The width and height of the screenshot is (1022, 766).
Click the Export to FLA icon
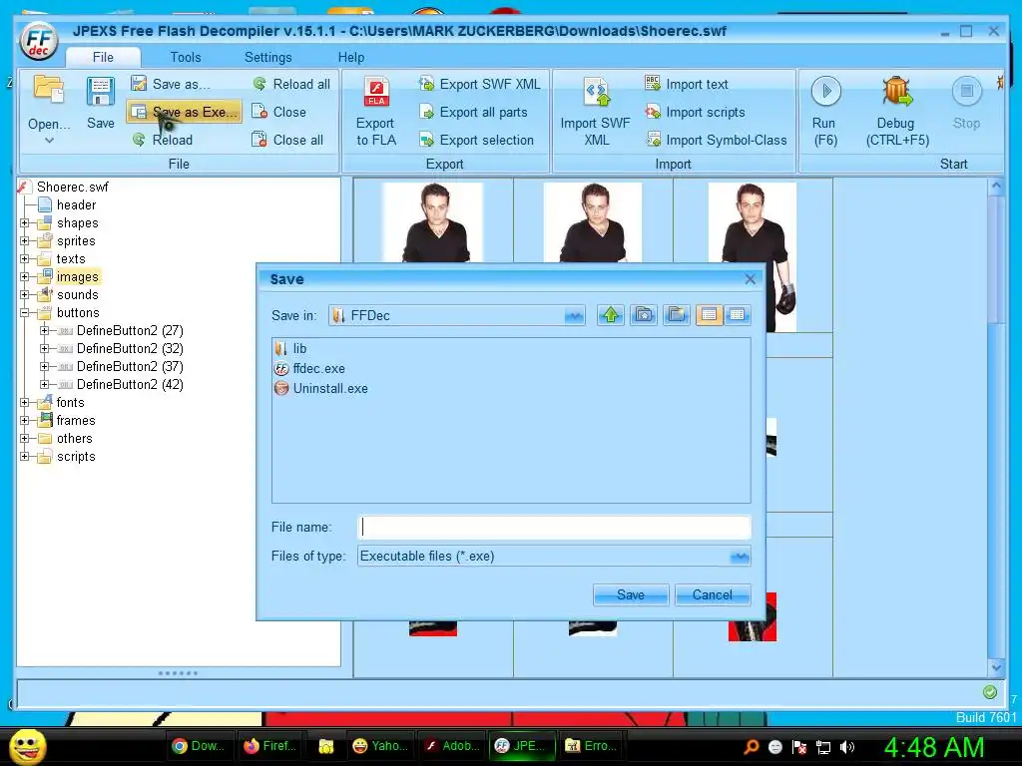tap(376, 92)
